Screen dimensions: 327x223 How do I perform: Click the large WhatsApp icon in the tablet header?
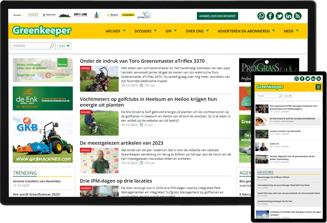(x=261, y=16)
